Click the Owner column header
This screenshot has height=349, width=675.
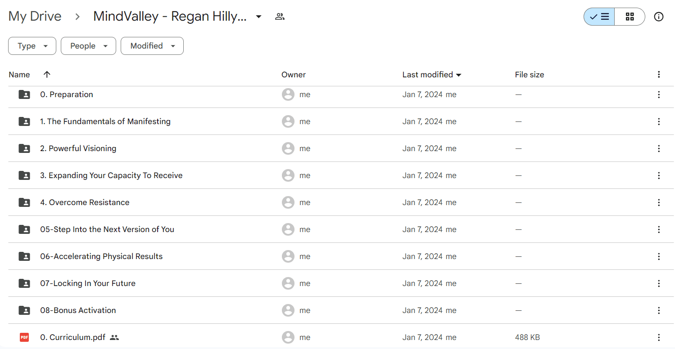294,75
